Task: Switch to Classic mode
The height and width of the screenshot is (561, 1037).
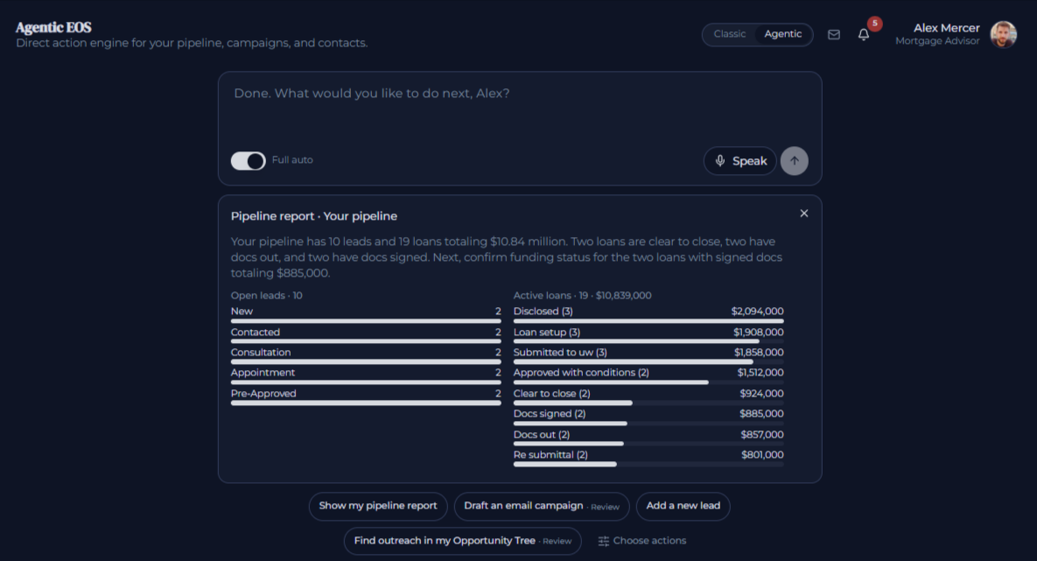Action: click(x=730, y=34)
